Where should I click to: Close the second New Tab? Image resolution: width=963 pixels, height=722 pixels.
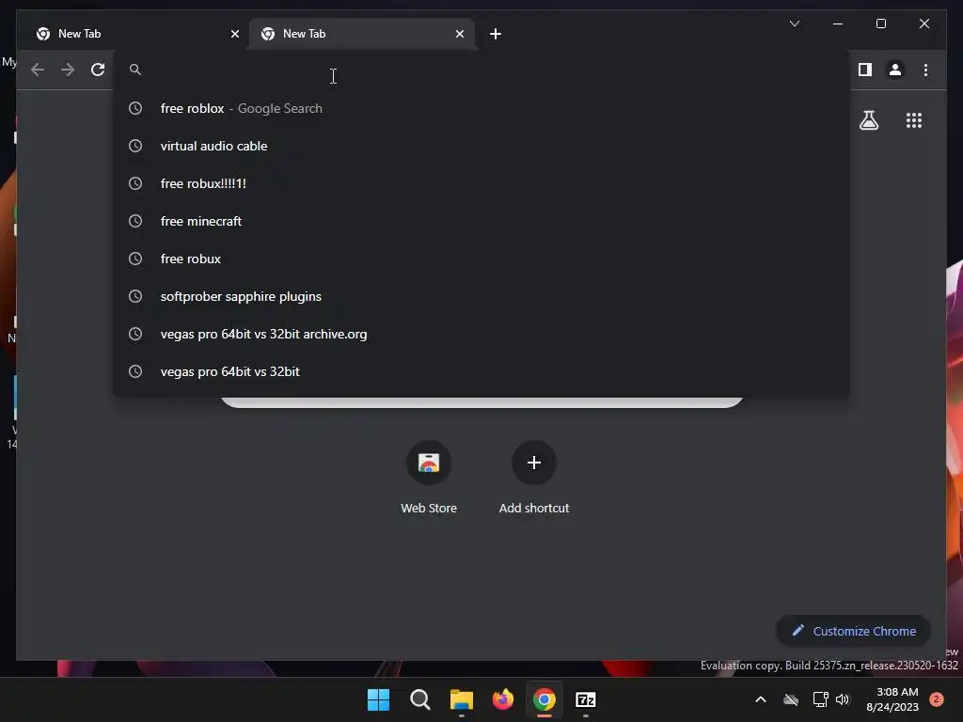tap(459, 34)
